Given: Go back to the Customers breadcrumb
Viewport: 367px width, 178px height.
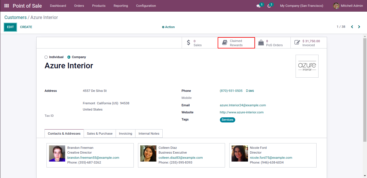Looking at the screenshot, I should click(16, 18).
